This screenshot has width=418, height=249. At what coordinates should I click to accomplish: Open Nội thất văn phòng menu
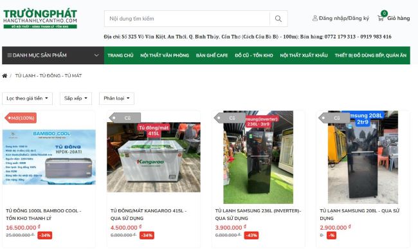[165, 55]
